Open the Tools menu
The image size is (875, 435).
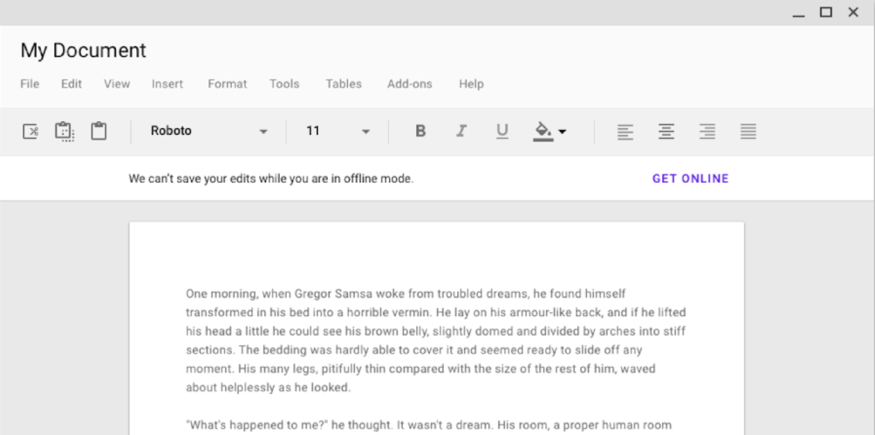point(284,84)
